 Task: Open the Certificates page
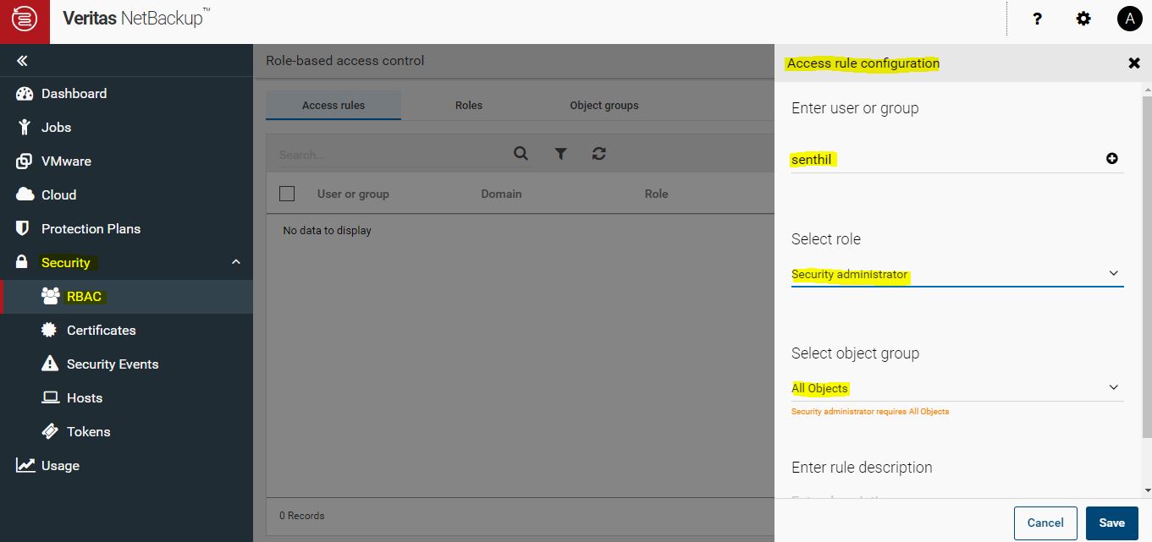pyautogui.click(x=102, y=330)
